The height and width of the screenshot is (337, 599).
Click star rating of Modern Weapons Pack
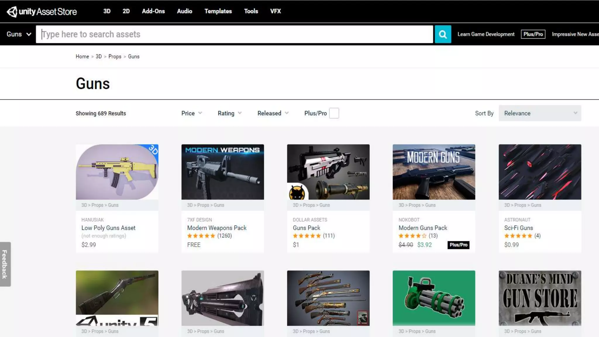click(x=201, y=236)
